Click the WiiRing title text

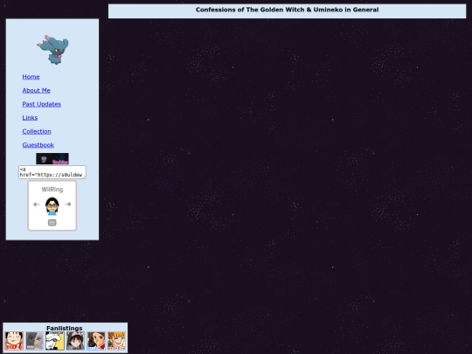click(52, 190)
